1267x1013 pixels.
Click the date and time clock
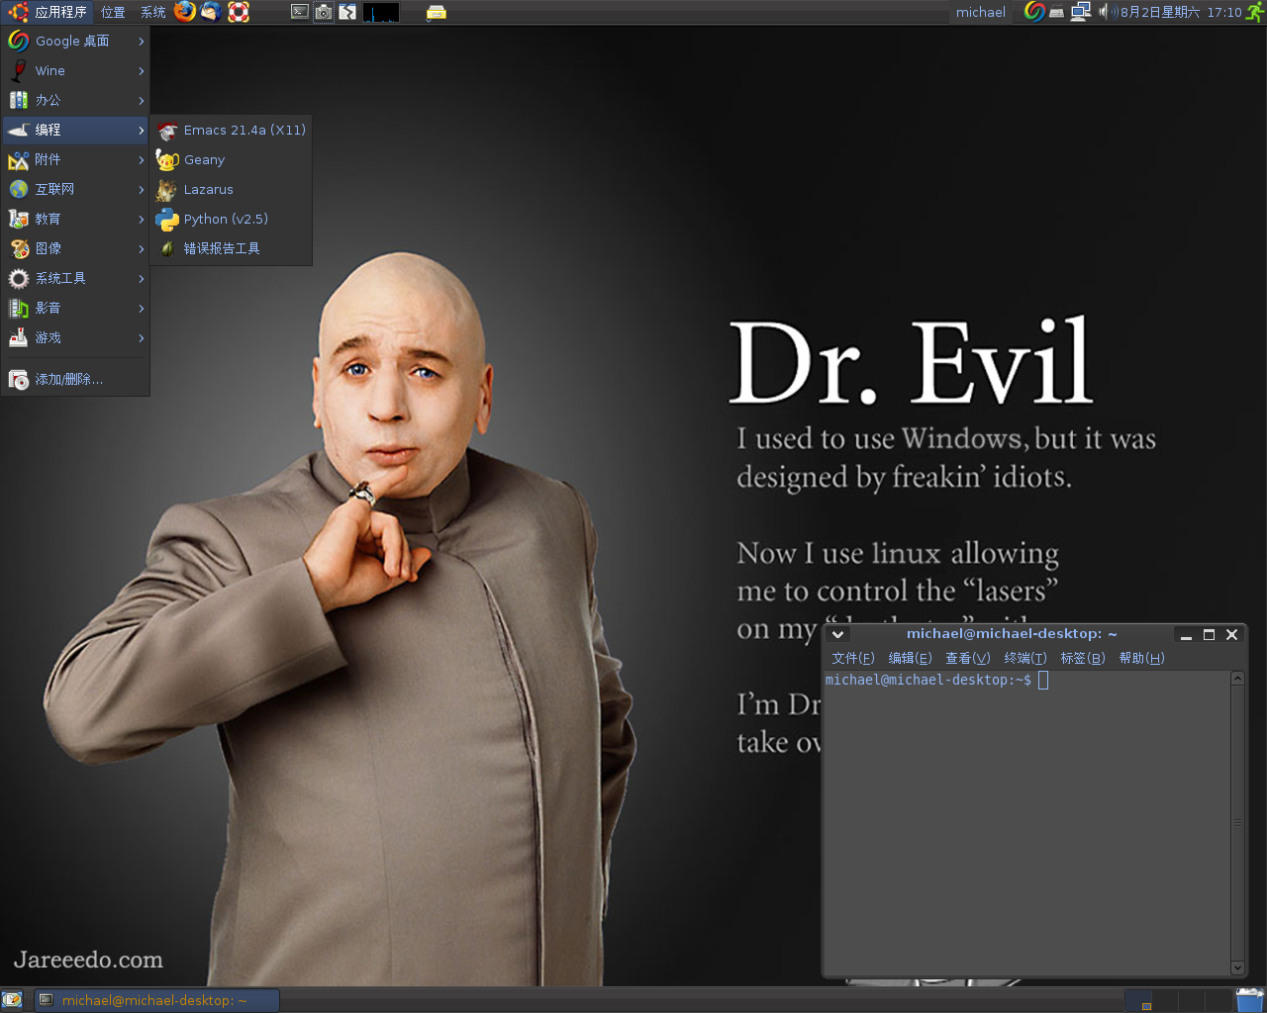[1181, 12]
